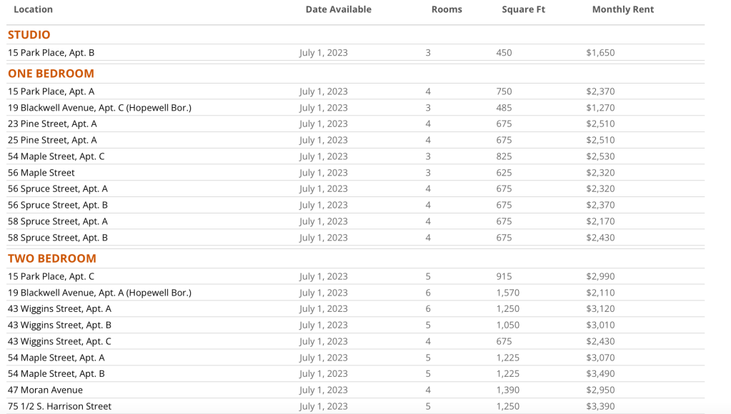The image size is (731, 414).
Task: Sort by the Date Available header
Action: click(338, 9)
